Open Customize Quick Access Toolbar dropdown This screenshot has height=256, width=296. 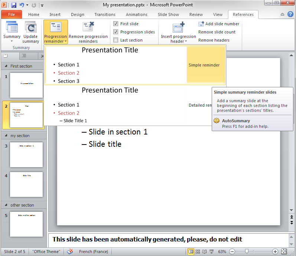click(x=42, y=6)
